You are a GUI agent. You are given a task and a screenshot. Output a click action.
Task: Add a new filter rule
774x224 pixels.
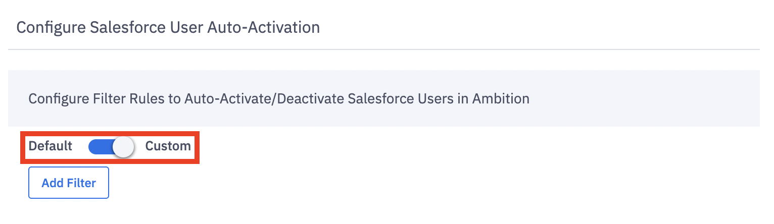pyautogui.click(x=69, y=183)
